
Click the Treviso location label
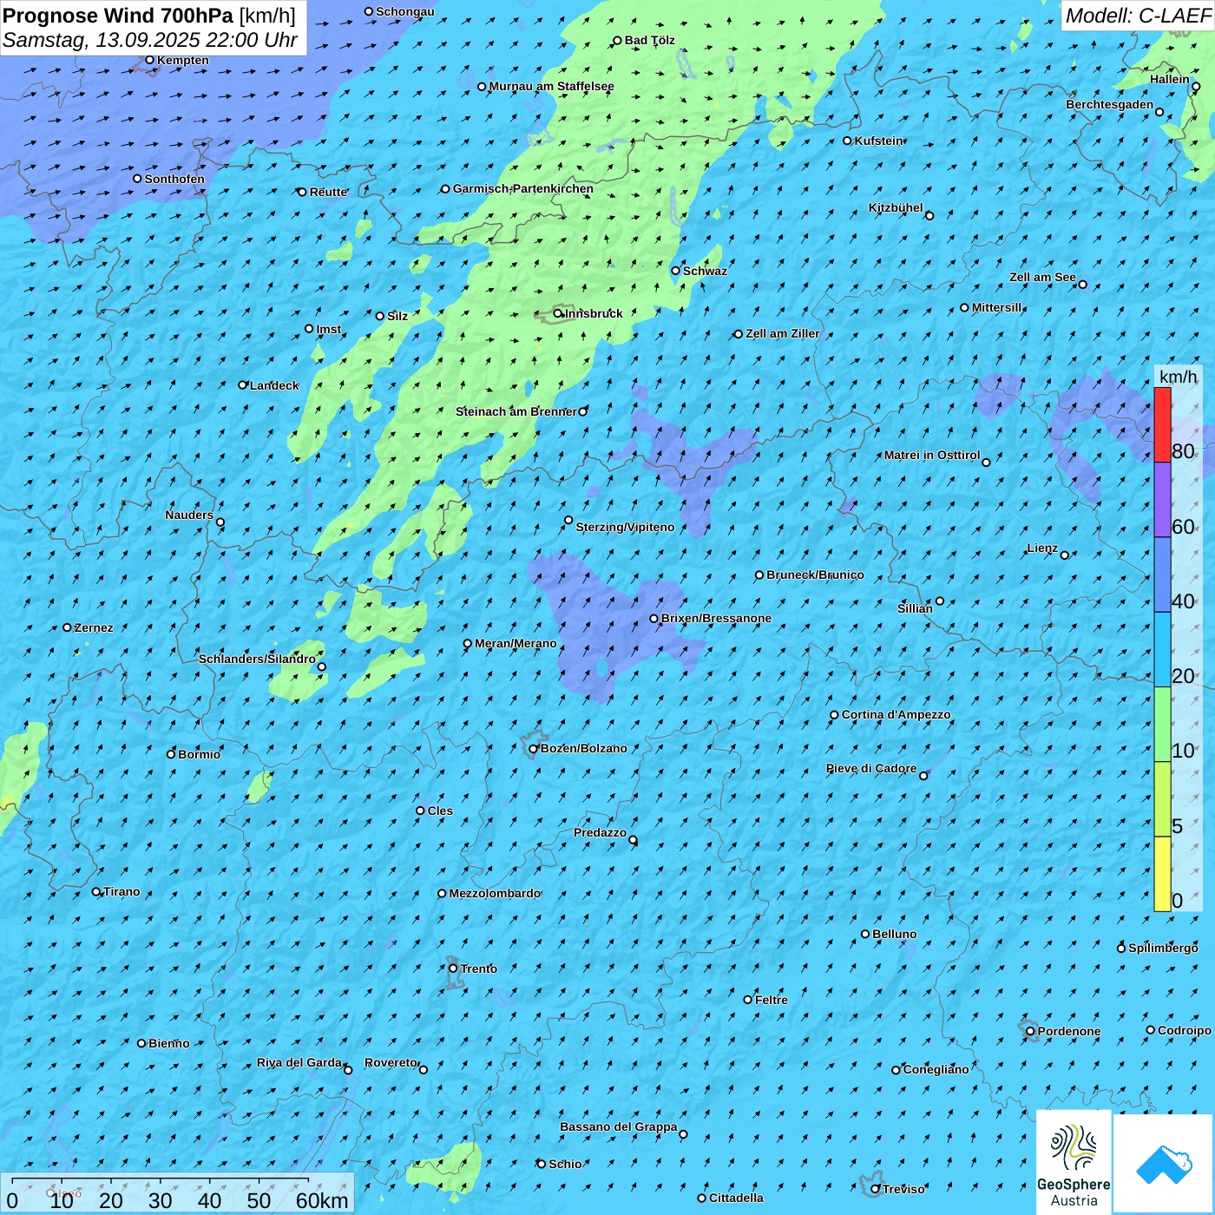[x=903, y=1189]
